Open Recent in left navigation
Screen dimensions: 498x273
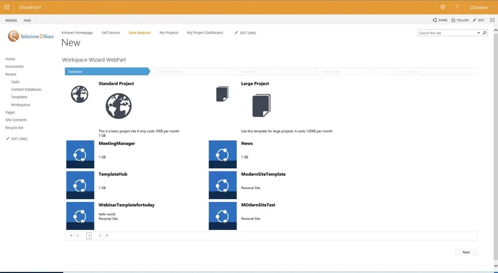(x=11, y=74)
